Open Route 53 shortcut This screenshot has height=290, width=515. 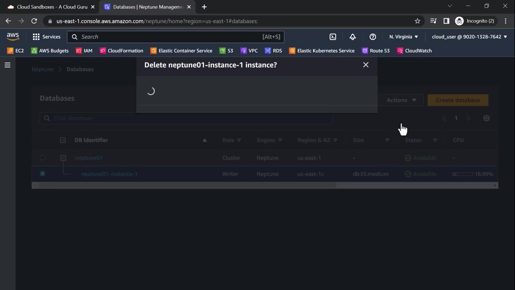tap(376, 51)
